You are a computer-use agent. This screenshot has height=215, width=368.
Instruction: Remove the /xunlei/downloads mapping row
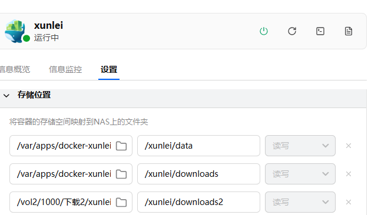[x=349, y=174]
